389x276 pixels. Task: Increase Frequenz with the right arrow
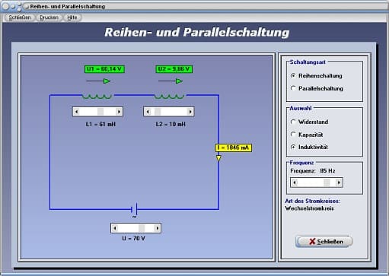click(x=339, y=182)
